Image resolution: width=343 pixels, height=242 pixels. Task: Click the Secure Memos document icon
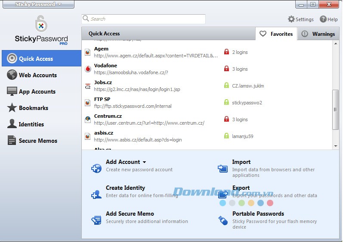tap(12, 140)
